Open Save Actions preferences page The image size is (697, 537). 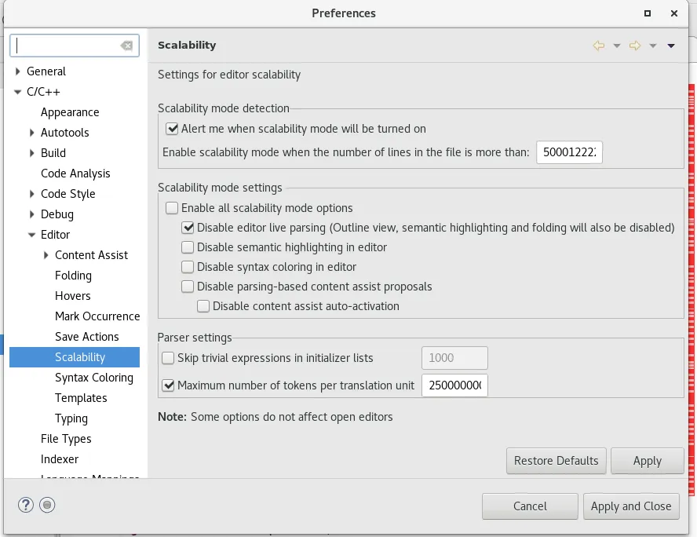[x=86, y=337]
